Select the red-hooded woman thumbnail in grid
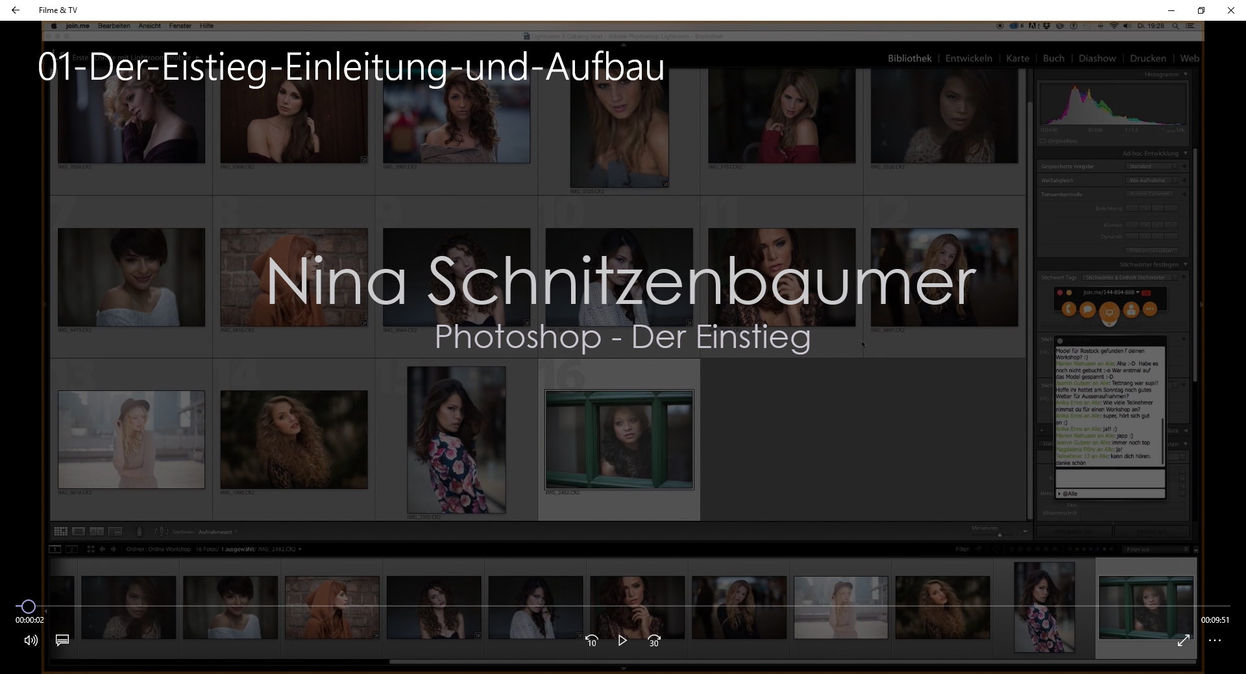 tap(293, 277)
